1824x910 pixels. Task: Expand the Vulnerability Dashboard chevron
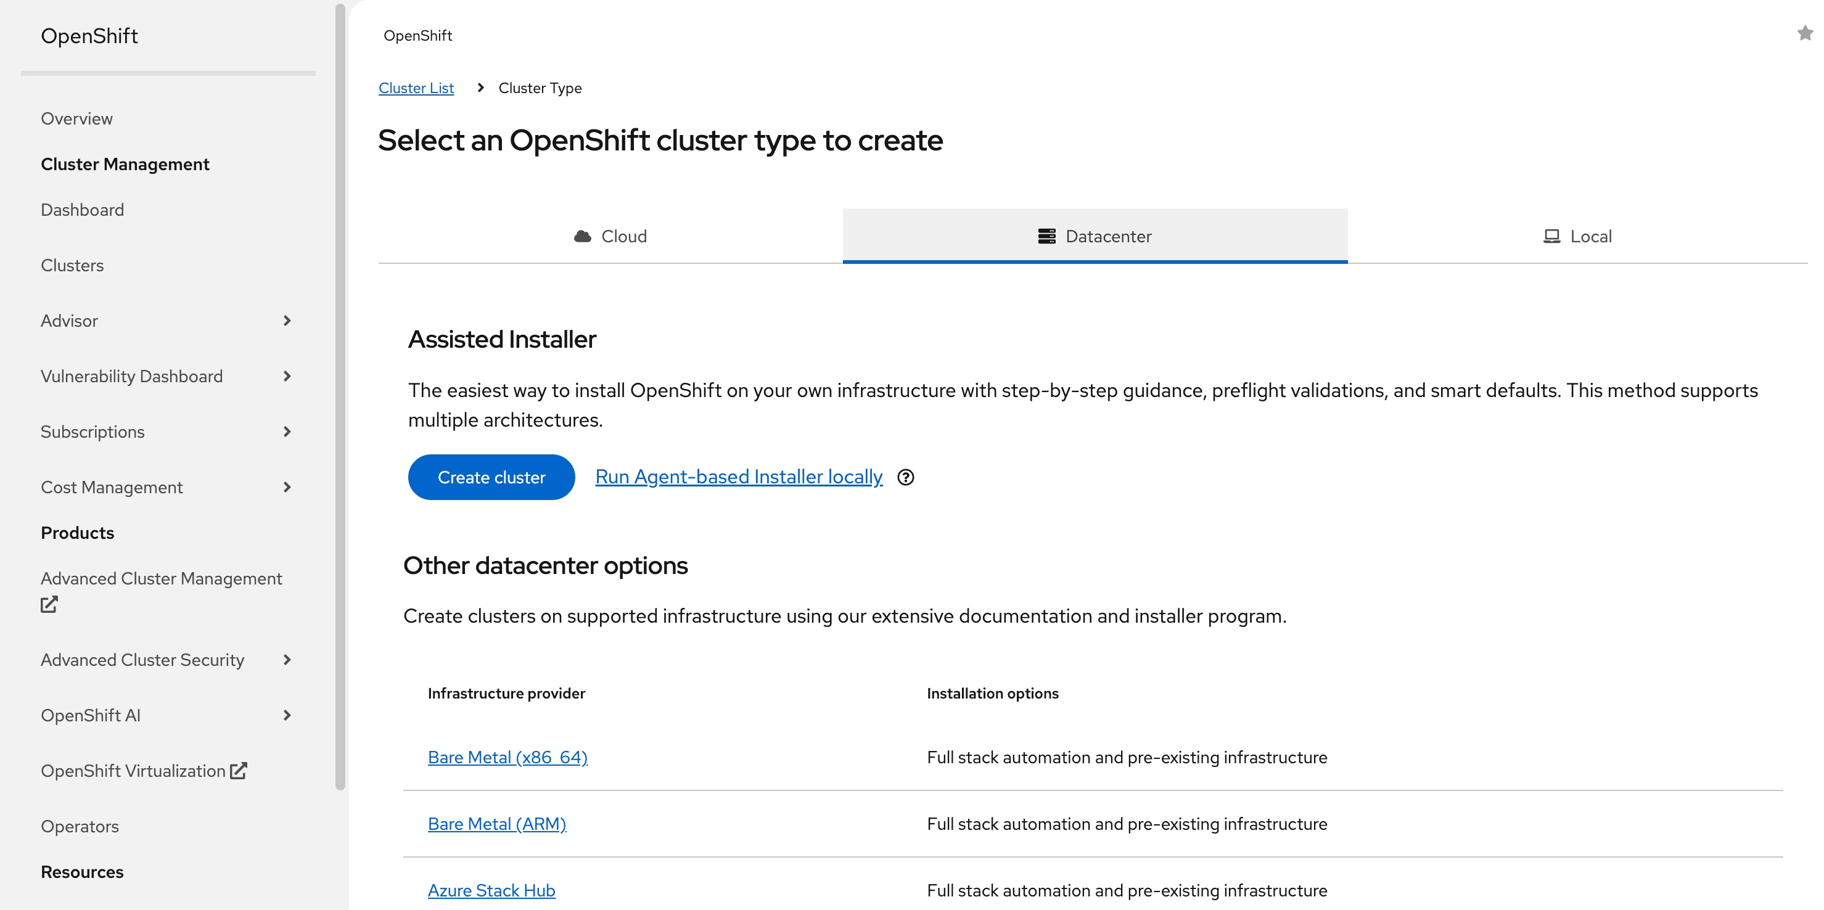pyautogui.click(x=287, y=376)
